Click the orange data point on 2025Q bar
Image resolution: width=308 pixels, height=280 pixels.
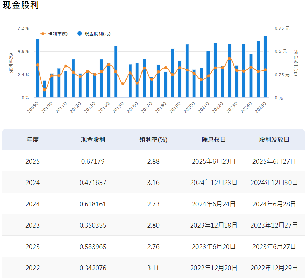click(265, 70)
